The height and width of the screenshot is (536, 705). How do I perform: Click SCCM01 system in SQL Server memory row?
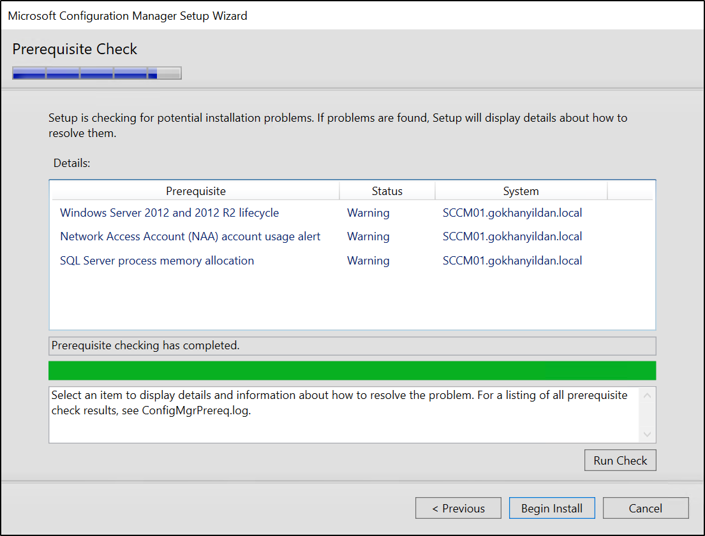(x=512, y=261)
